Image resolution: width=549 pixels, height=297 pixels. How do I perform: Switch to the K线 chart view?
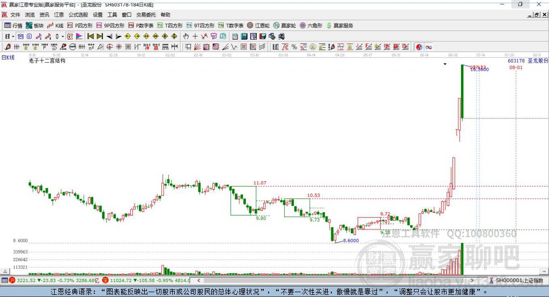(x=55, y=26)
